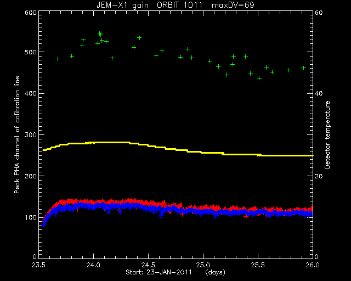
Task: Pick the highest green plus marker
Action: pyautogui.click(x=100, y=33)
